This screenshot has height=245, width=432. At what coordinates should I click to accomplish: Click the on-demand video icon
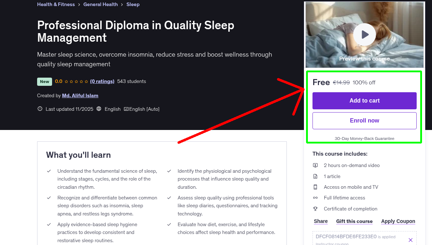coord(316,165)
